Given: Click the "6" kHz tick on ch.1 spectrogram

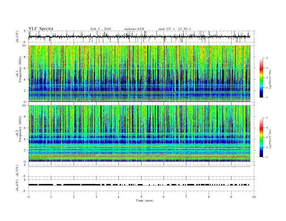Looking at the screenshot, I should pos(25,68).
